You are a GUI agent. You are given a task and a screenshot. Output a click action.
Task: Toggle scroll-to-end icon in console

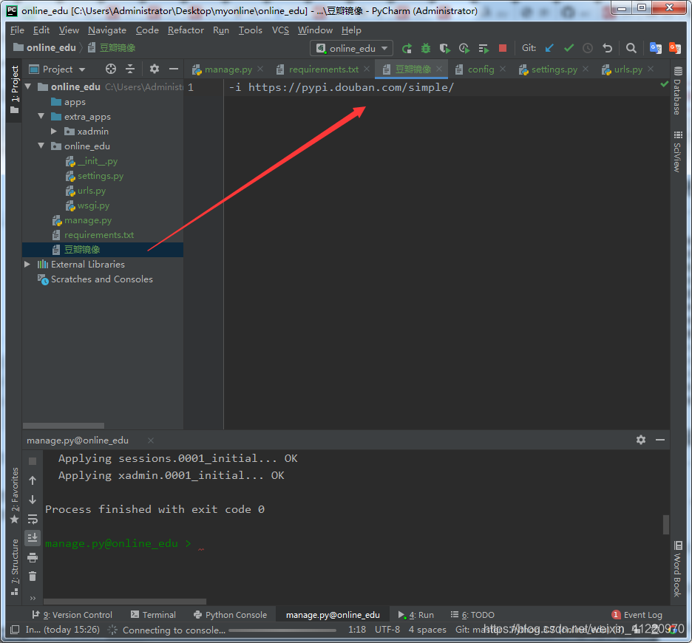[x=33, y=537]
